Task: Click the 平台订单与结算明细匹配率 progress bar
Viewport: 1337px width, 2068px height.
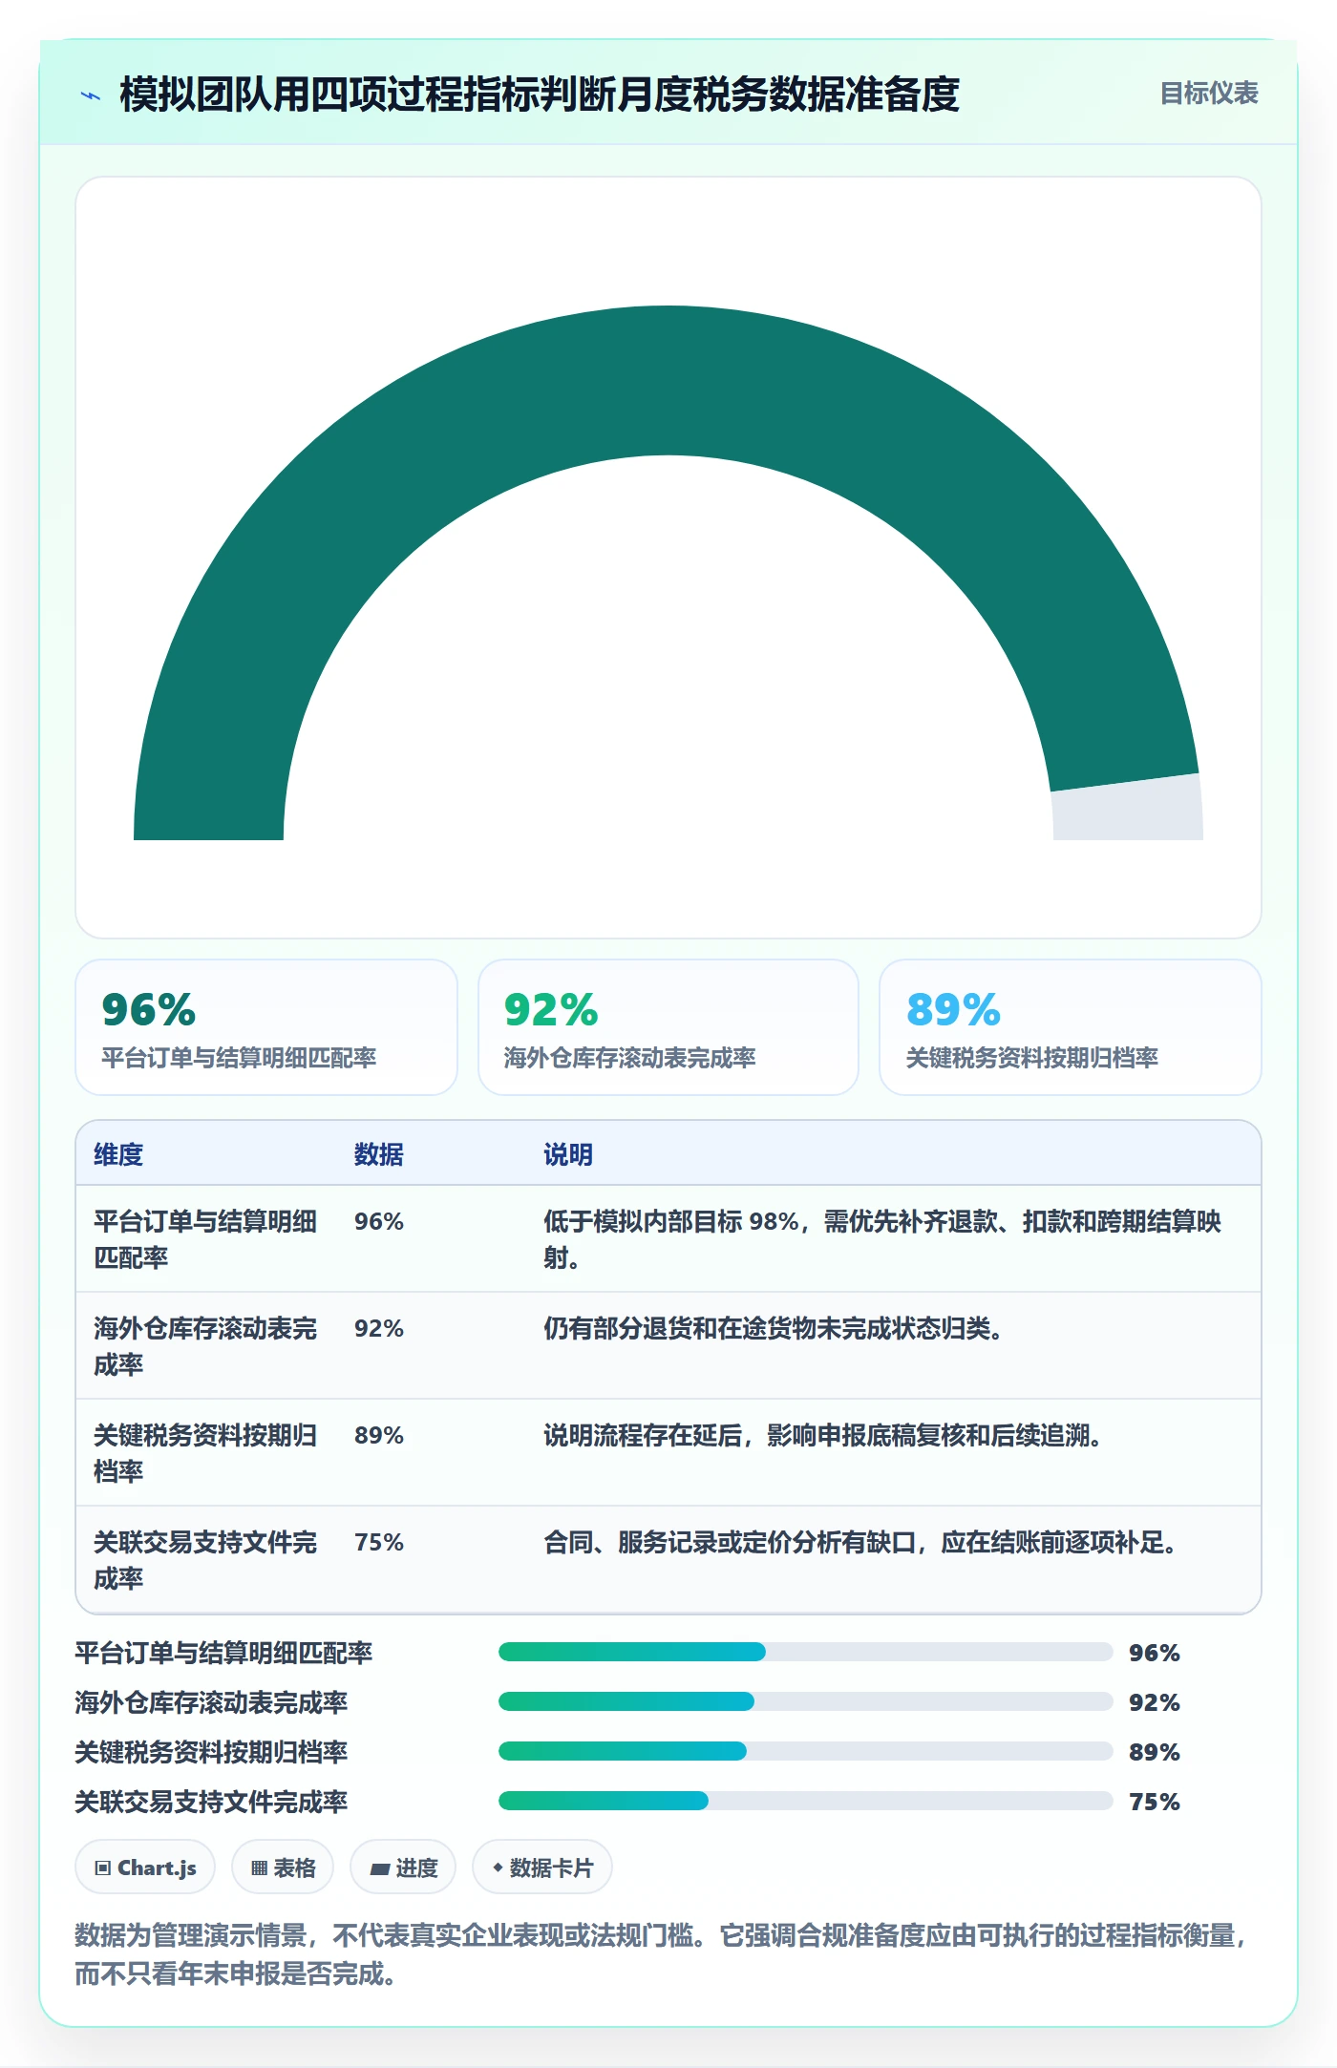Action: (806, 1652)
